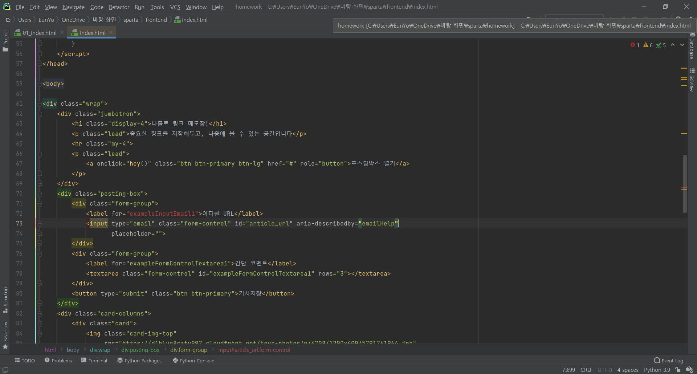Place cursor on the textarea code line 78
697x374 pixels.
click(238, 274)
